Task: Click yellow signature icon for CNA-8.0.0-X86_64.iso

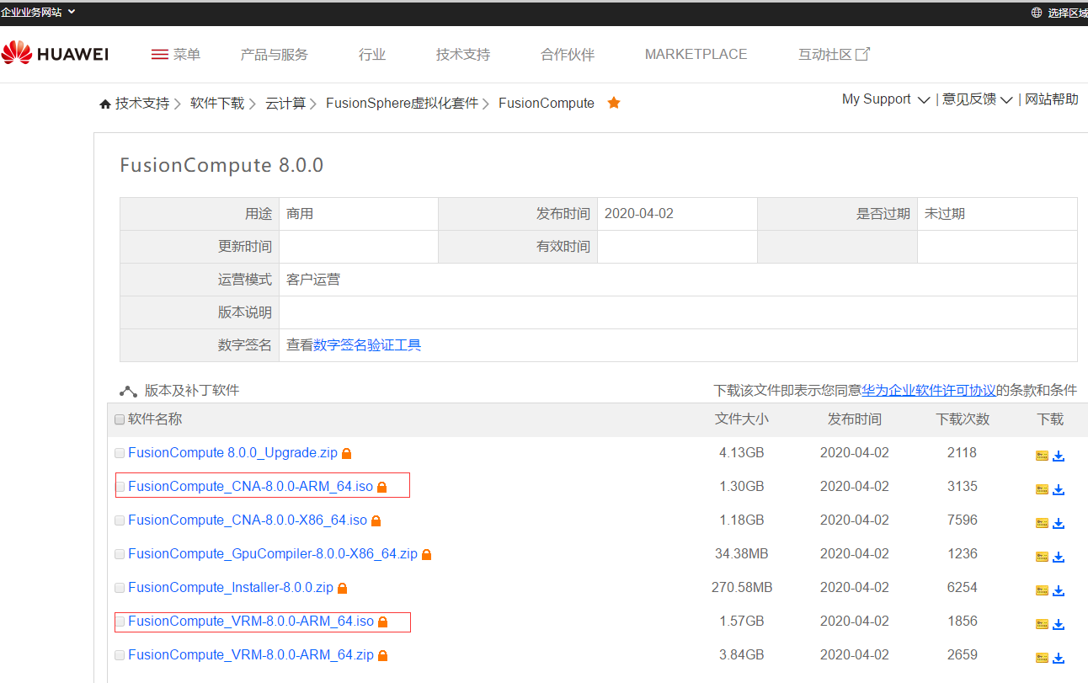Action: 1042,523
